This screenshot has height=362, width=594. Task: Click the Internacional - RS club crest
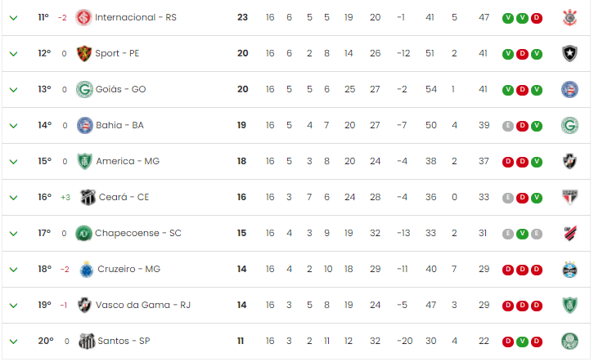tap(83, 17)
